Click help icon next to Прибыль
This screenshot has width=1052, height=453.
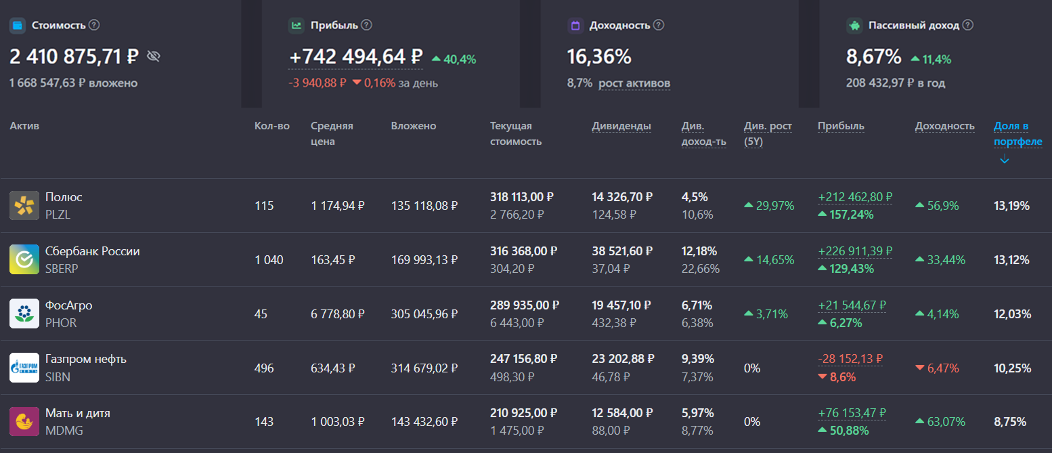coord(366,25)
